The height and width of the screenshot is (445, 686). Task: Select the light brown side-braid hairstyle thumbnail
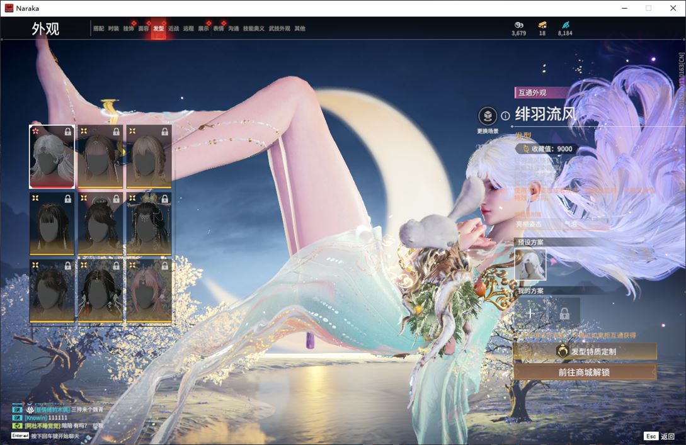point(149,157)
